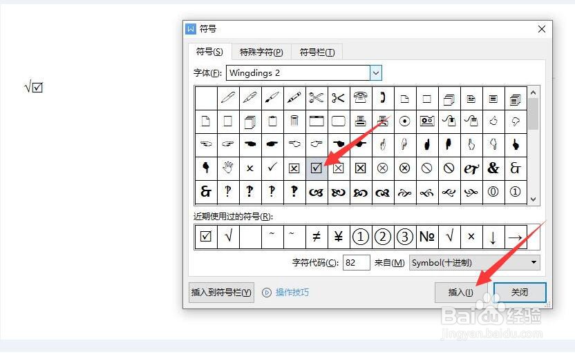Open the Symbol(十进制) source dropdown
Viewport: 575px width, 354px height.
pos(475,262)
